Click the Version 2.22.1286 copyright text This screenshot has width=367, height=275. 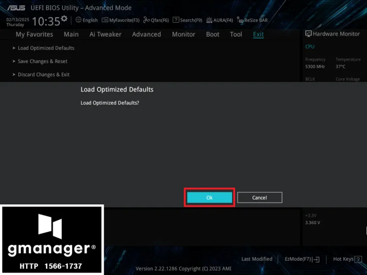point(184,269)
